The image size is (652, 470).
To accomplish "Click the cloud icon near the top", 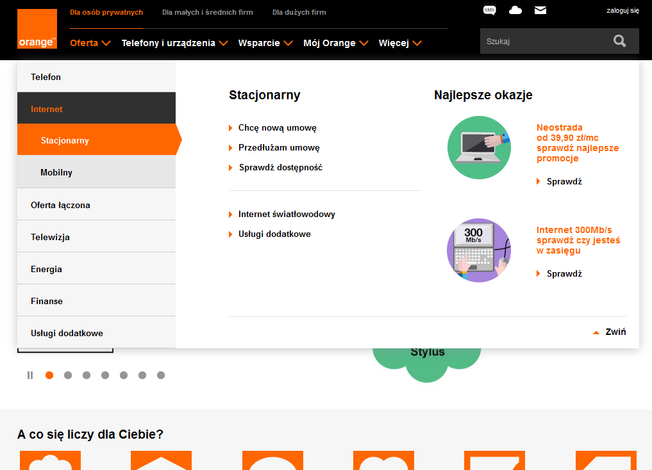I will [x=515, y=10].
